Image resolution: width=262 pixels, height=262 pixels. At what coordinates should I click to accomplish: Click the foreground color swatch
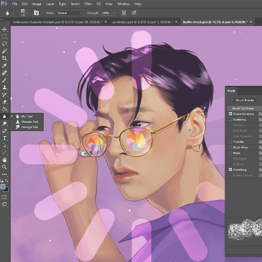[x=3, y=187]
